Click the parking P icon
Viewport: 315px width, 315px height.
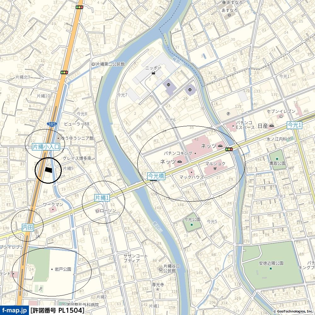tap(228, 114)
